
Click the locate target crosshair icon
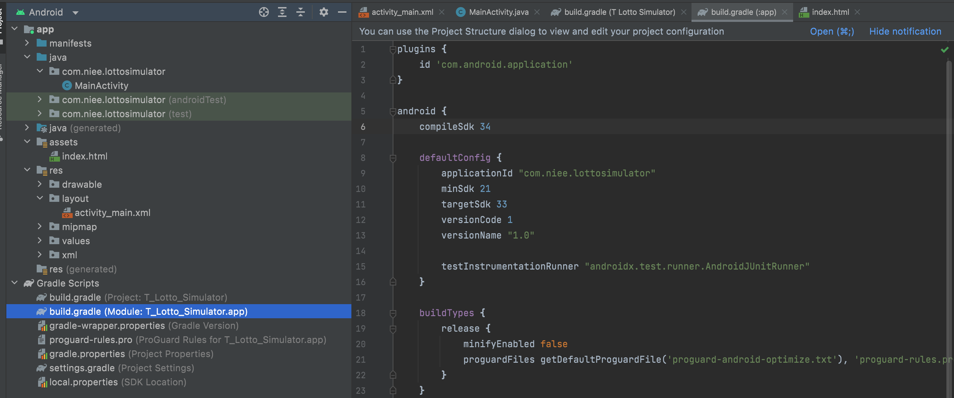click(264, 12)
